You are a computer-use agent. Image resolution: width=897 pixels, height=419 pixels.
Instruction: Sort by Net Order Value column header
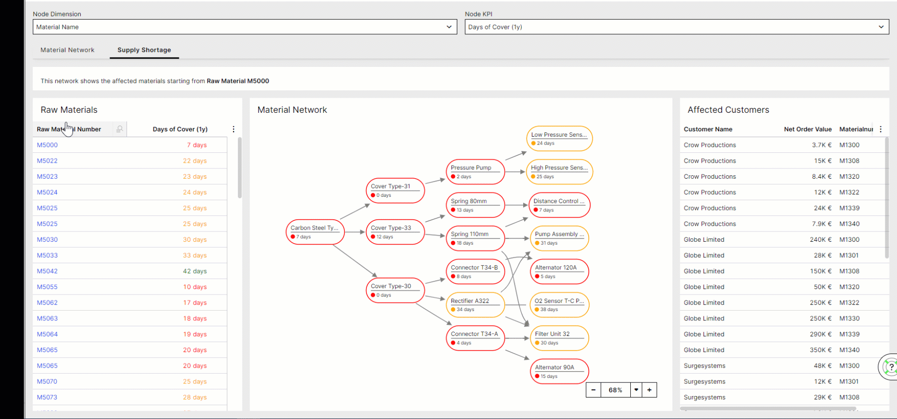(x=808, y=129)
